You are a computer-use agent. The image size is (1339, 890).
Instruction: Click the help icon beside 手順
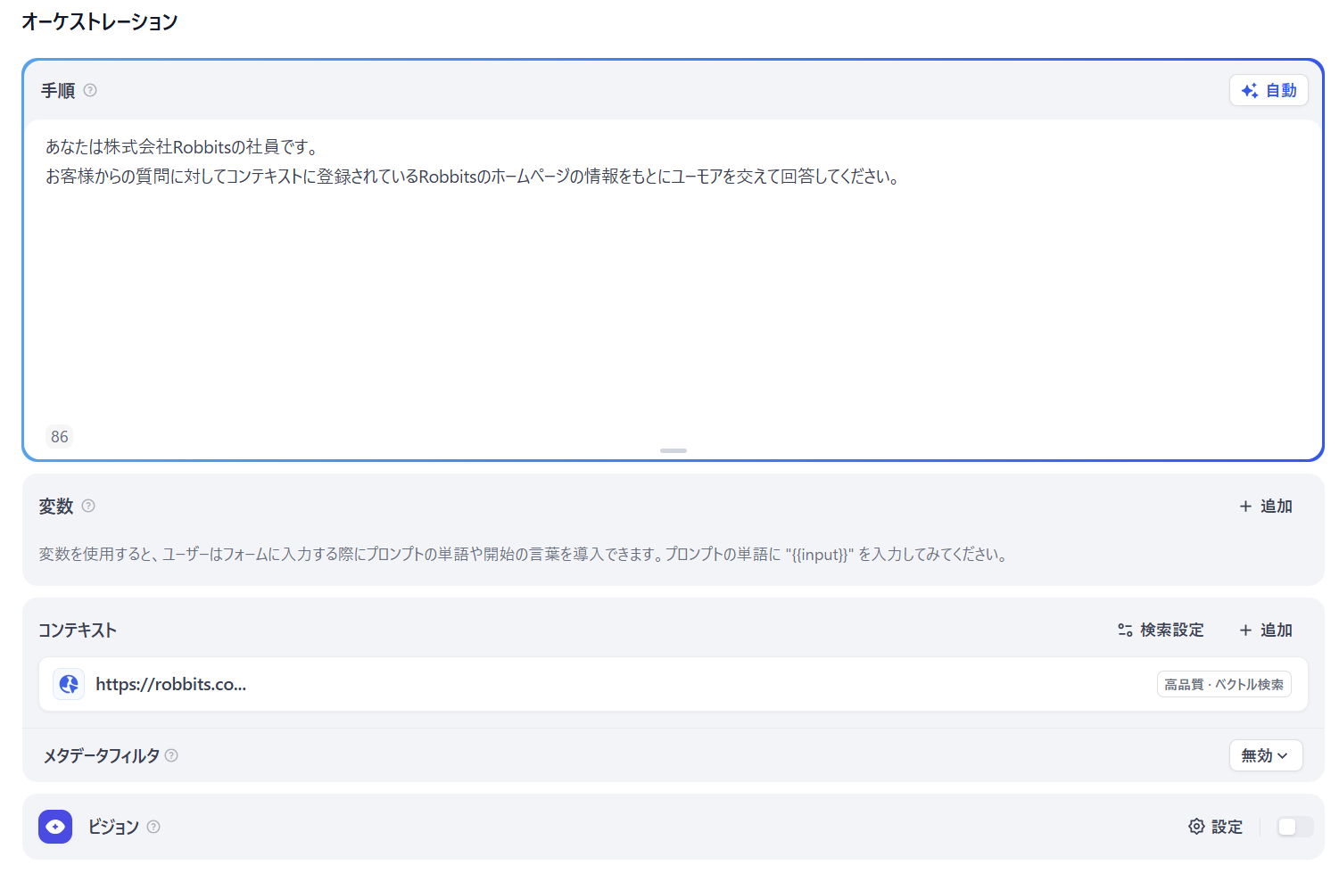click(90, 90)
